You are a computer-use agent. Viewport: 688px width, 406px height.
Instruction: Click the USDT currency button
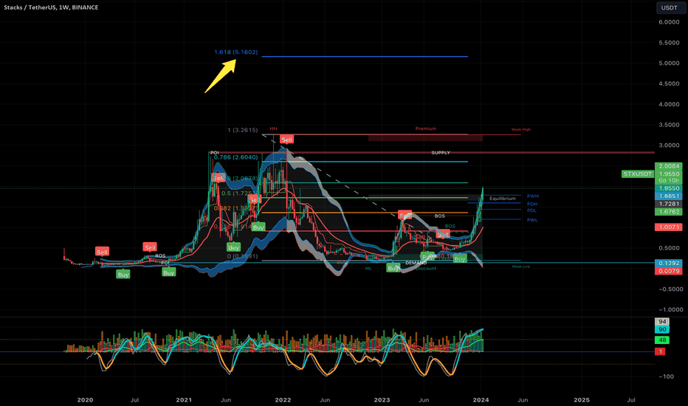tap(670, 7)
